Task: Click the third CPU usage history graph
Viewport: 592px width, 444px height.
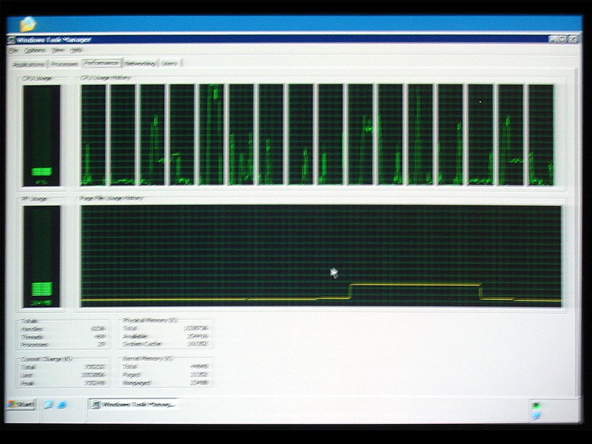Action: point(153,135)
